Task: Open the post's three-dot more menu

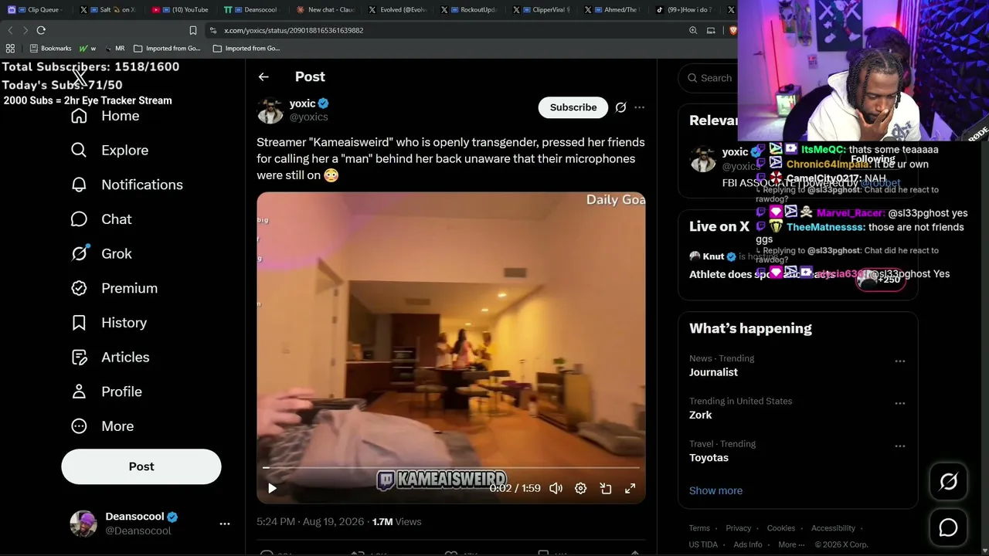Action: [639, 107]
